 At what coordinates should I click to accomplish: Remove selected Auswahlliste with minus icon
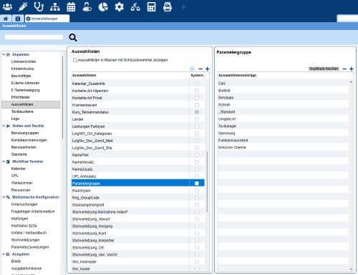pos(200,69)
